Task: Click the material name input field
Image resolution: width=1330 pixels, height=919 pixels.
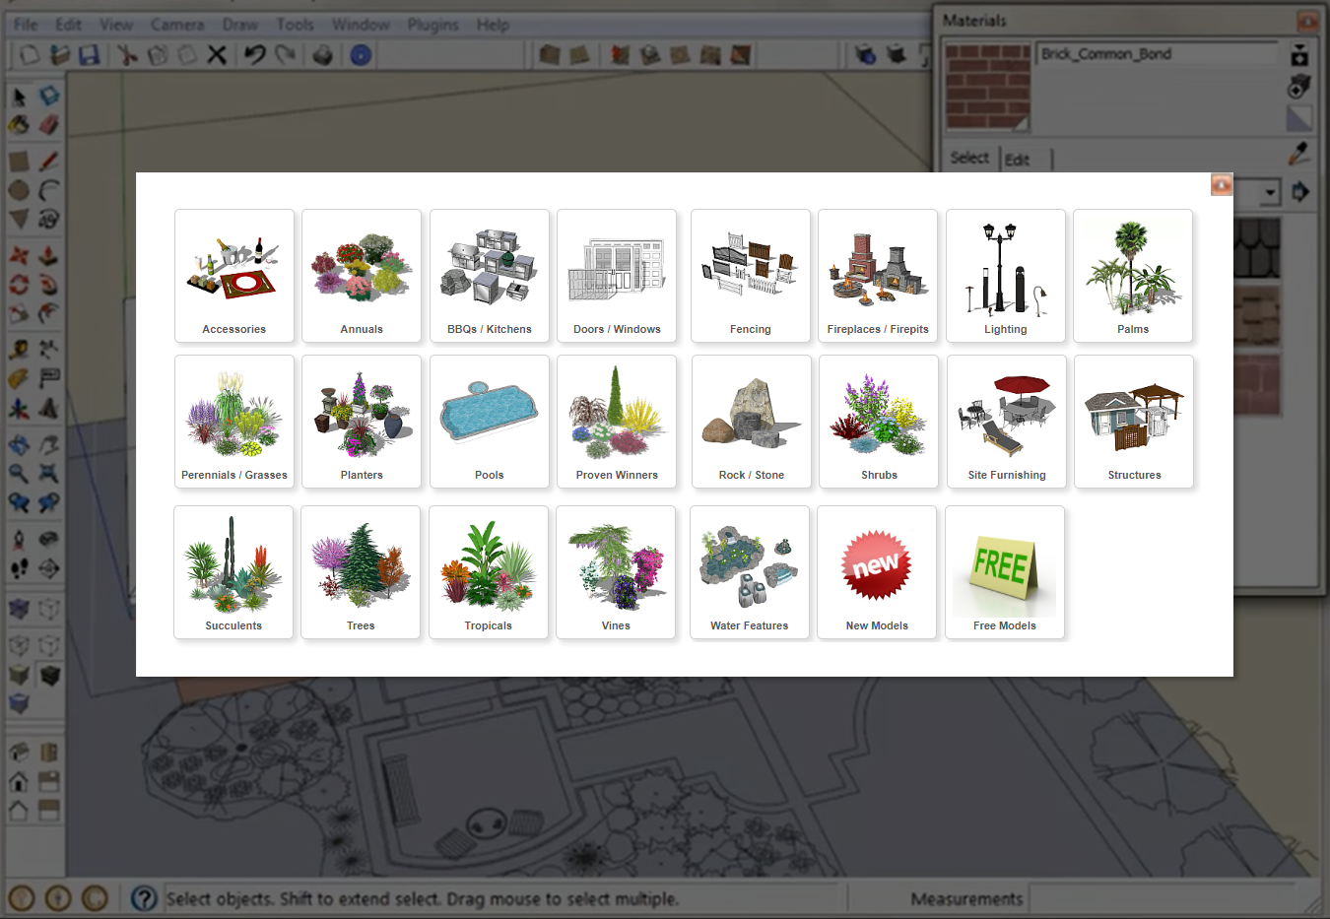Action: click(1158, 54)
